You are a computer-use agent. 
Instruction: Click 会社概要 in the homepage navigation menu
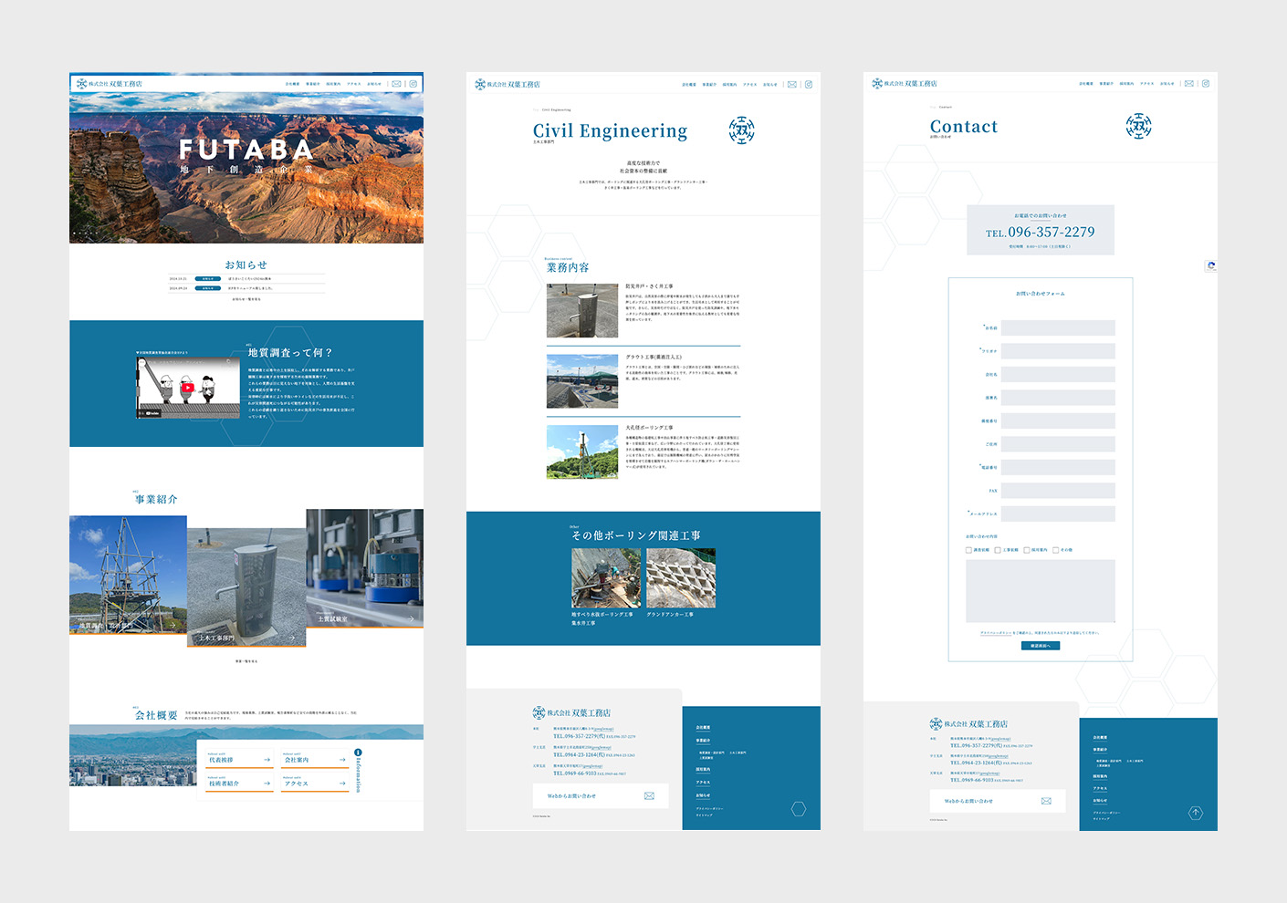(292, 84)
